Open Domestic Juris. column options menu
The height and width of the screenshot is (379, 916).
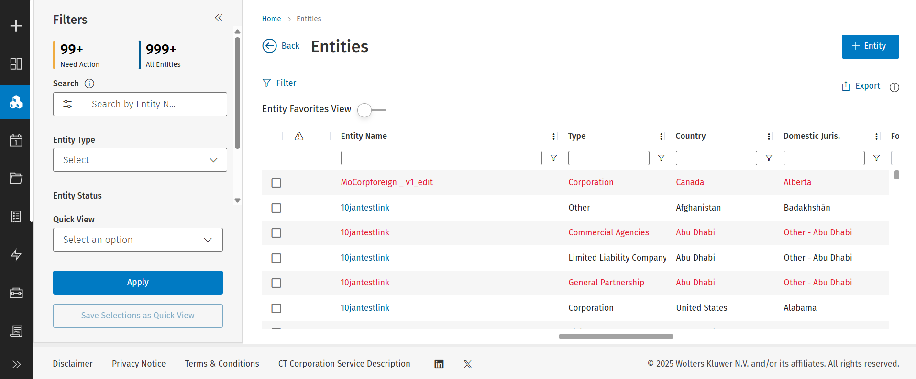coord(876,137)
